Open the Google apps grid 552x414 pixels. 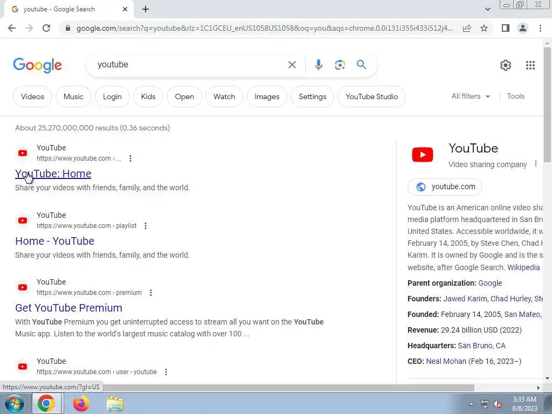point(530,65)
